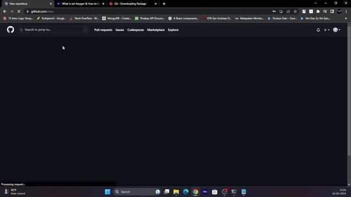Open the Chrome profile avatar
The height and width of the screenshot is (197, 351).
[339, 11]
